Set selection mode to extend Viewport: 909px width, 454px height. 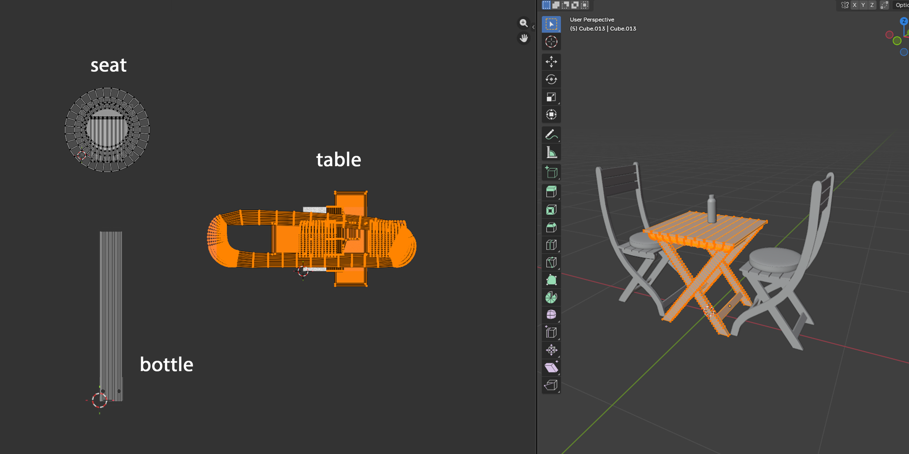pyautogui.click(x=556, y=5)
